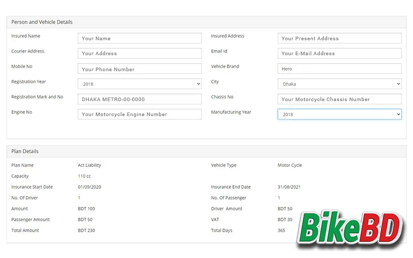413x258 pixels.
Task: Select the Chassis No input field
Action: (339, 99)
